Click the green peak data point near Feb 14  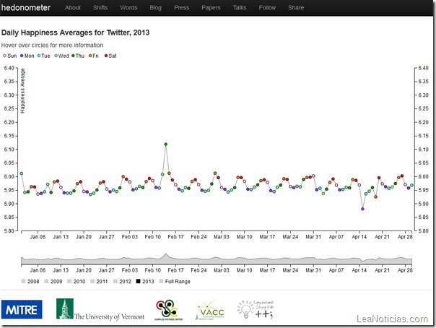(x=166, y=144)
